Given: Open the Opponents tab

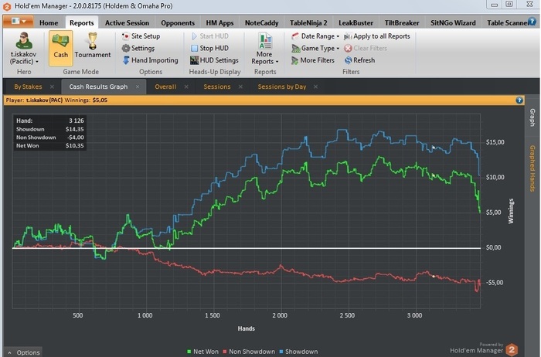Looking at the screenshot, I should point(178,22).
